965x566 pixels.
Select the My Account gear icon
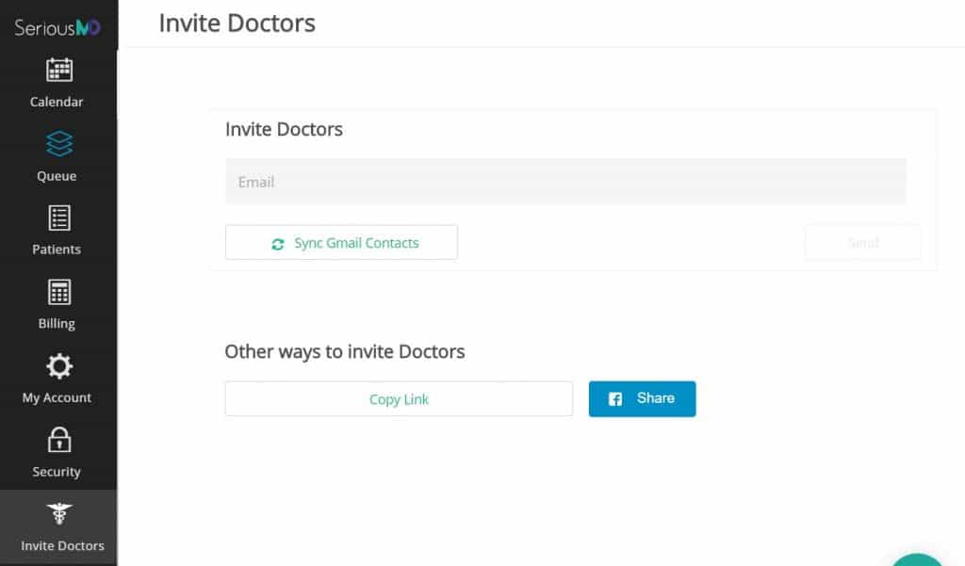point(58,366)
